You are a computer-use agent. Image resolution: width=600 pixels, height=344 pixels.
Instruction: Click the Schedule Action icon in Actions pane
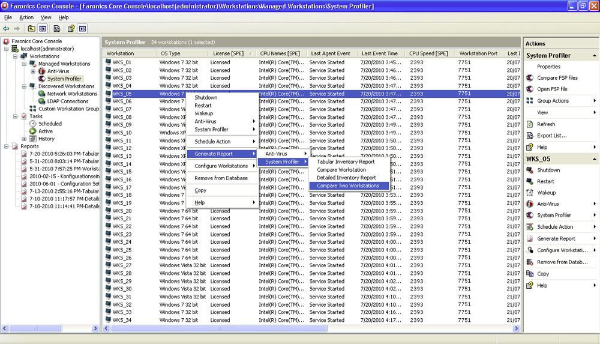coord(530,227)
